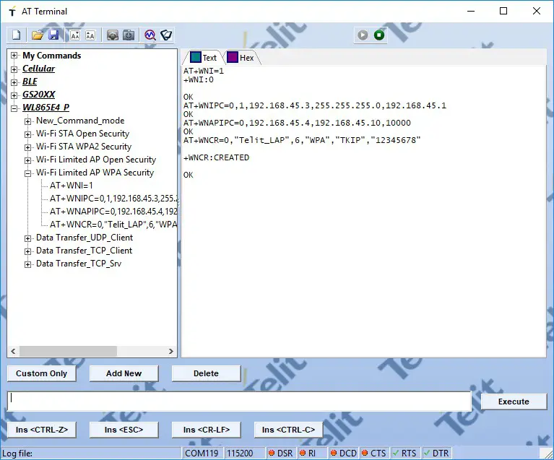
Task: Collapse Wi-Fi Limited AP WPA Security node
Action: coord(27,173)
